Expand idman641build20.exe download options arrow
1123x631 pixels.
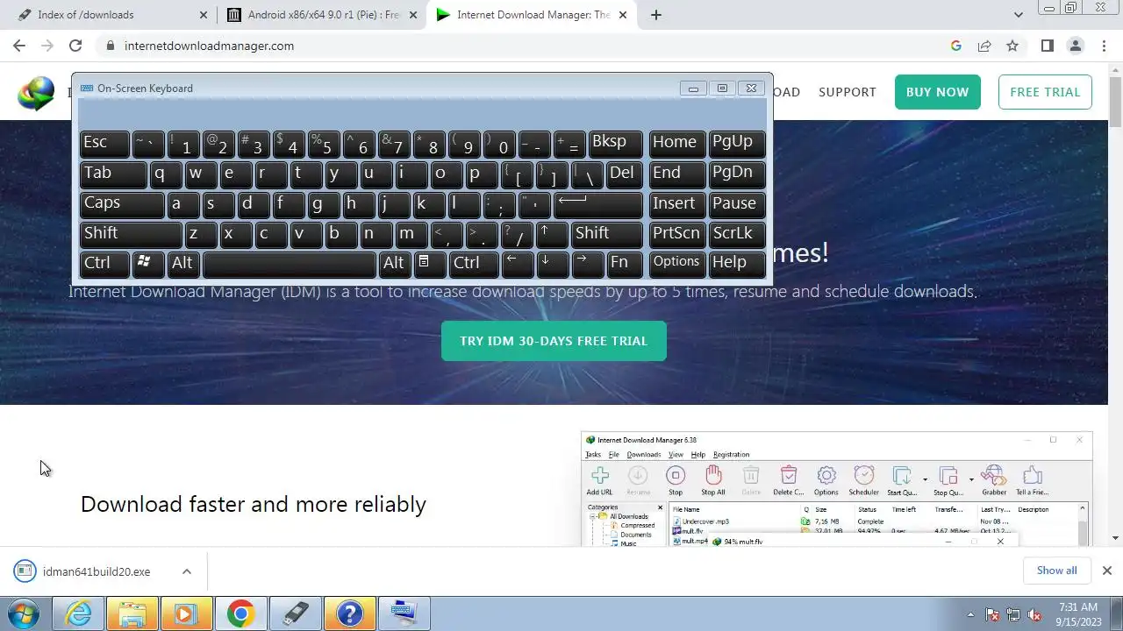[x=186, y=571]
